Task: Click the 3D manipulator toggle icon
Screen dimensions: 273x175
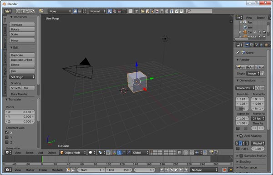Action: 114,153
